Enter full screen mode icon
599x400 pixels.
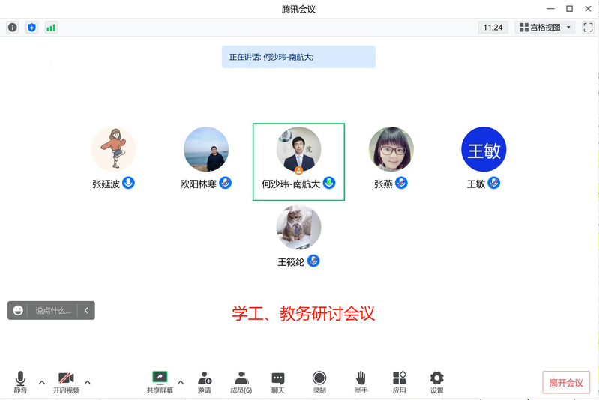pyautogui.click(x=588, y=28)
